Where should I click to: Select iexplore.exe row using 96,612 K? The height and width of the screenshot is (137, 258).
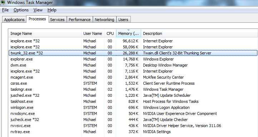pyautogui.click(x=133, y=41)
